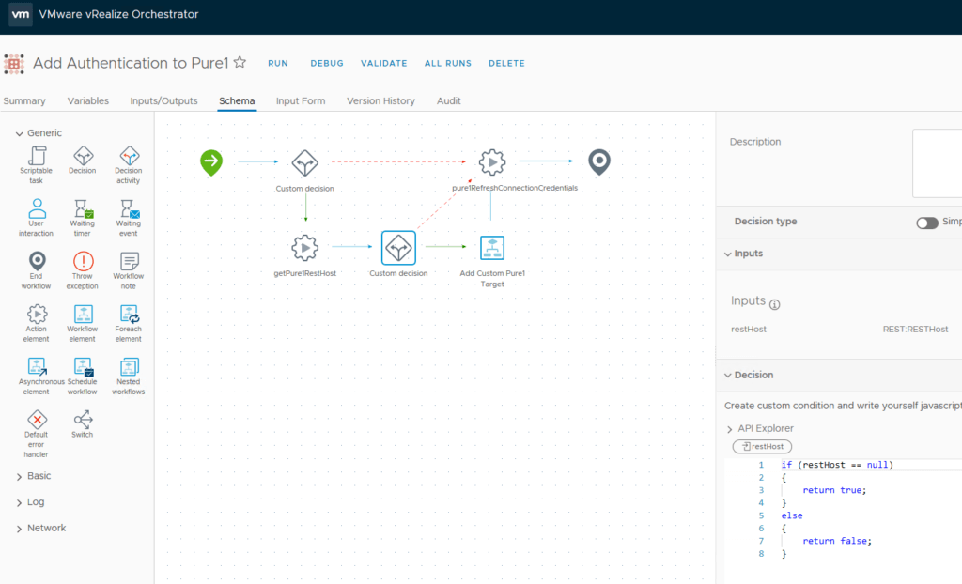Image resolution: width=962 pixels, height=584 pixels.
Task: Select the User interaction element
Action: point(37,208)
